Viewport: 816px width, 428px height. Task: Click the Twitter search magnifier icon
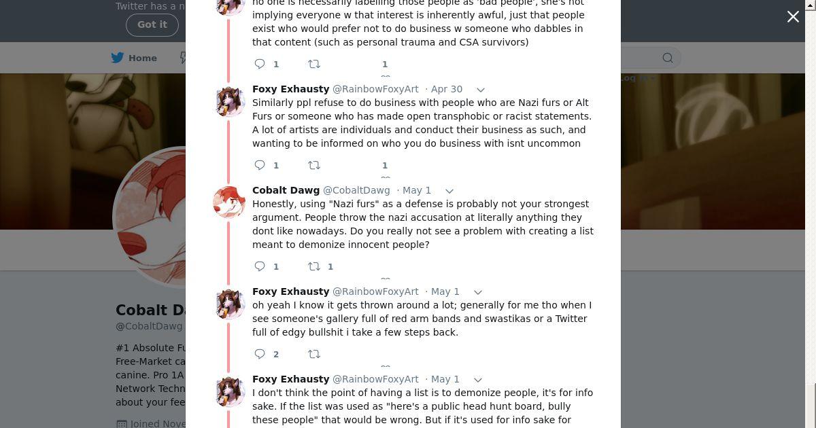[x=668, y=58]
